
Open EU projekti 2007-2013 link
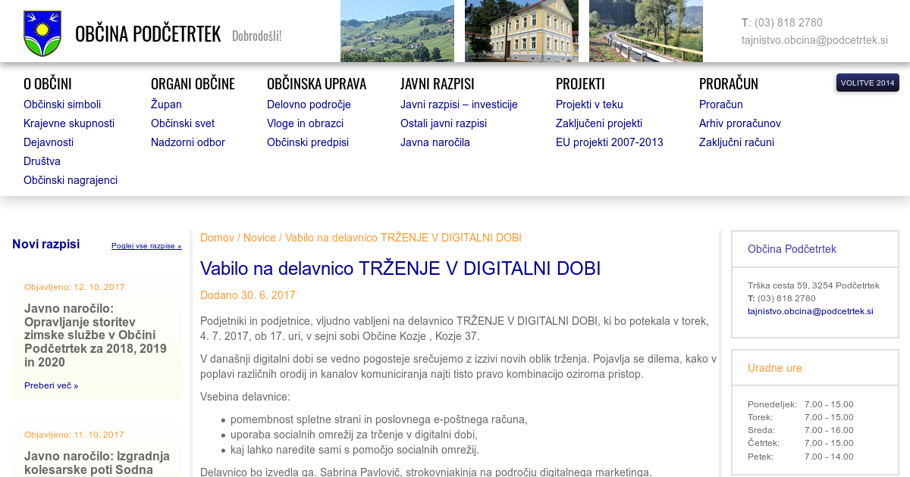point(609,142)
